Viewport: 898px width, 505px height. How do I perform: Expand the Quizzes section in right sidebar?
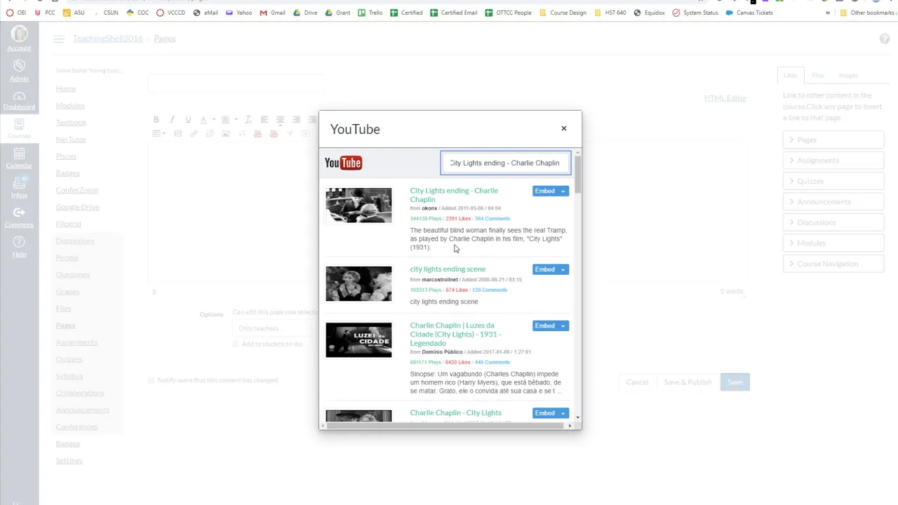833,181
